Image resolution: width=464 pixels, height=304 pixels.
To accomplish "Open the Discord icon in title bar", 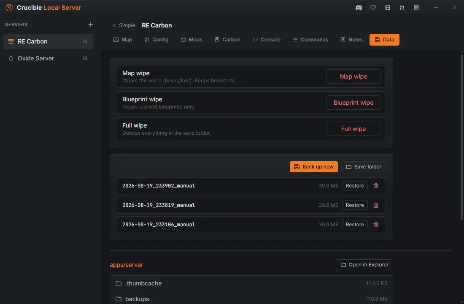I will click(359, 8).
